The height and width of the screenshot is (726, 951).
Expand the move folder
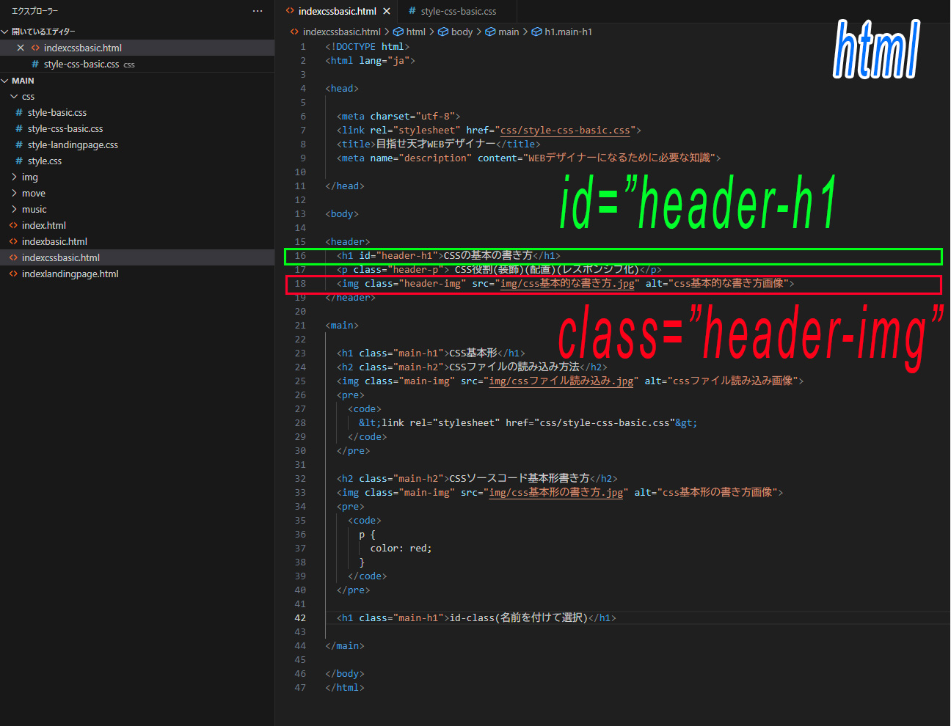(x=14, y=193)
